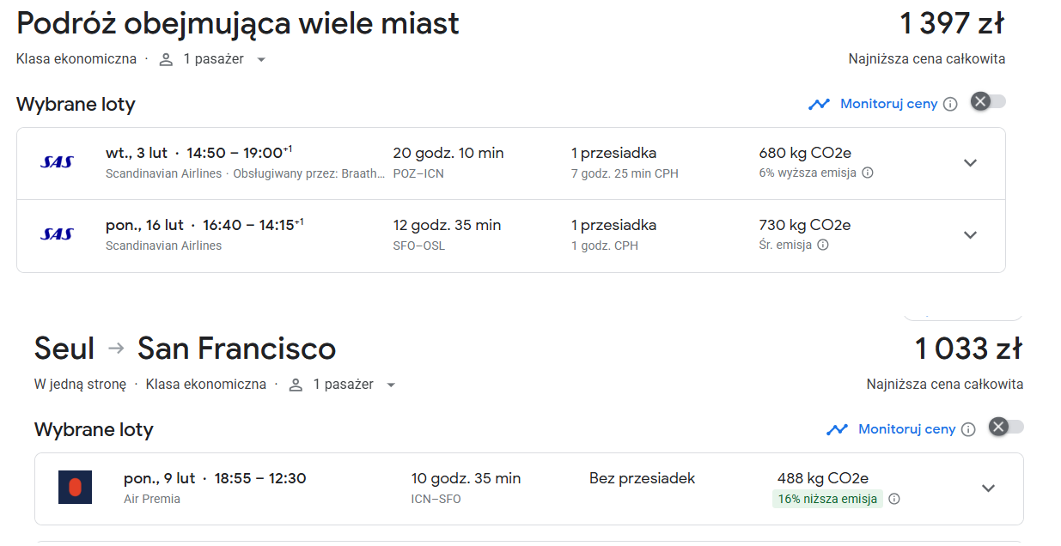Toggle price tracking for the multi-city trip

(x=988, y=102)
